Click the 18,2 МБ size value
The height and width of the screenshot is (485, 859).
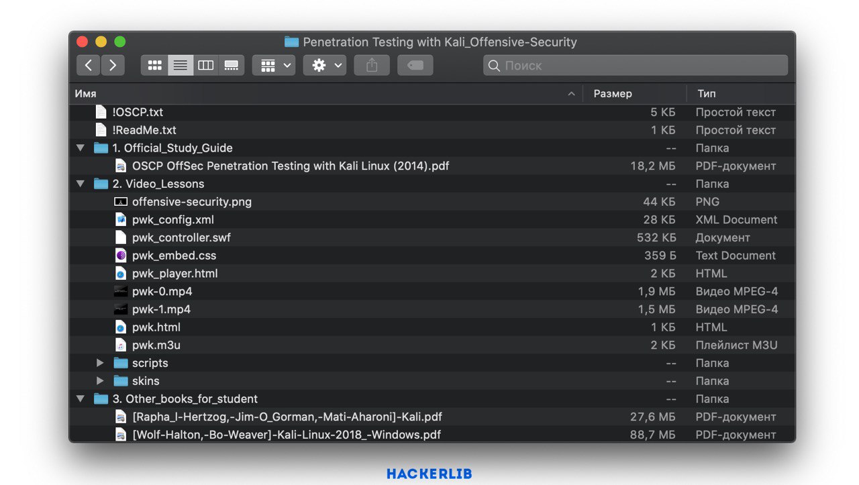point(653,166)
